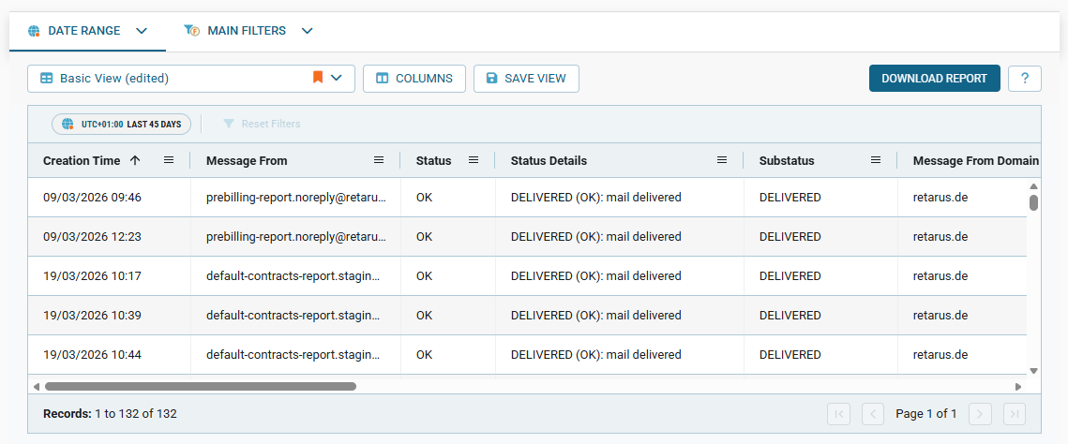The image size is (1068, 444).
Task: Open the Basic View (edited) dropdown
Action: coord(191,78)
